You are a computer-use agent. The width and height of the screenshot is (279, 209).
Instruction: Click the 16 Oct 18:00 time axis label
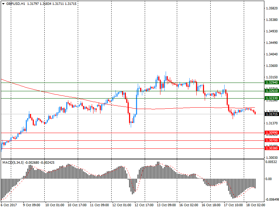(x=211, y=205)
